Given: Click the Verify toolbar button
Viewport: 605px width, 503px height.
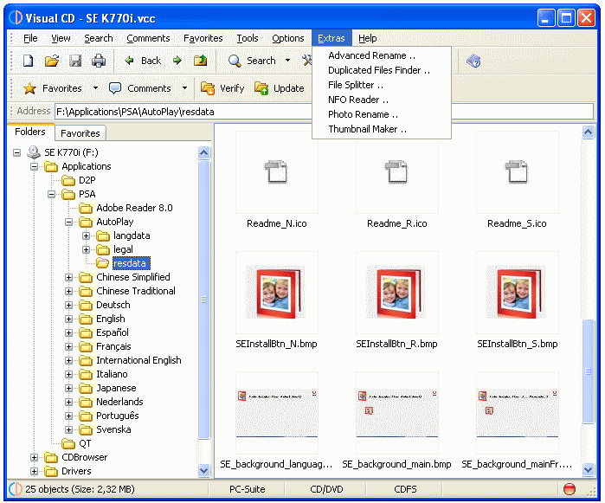Looking at the screenshot, I should [x=222, y=88].
